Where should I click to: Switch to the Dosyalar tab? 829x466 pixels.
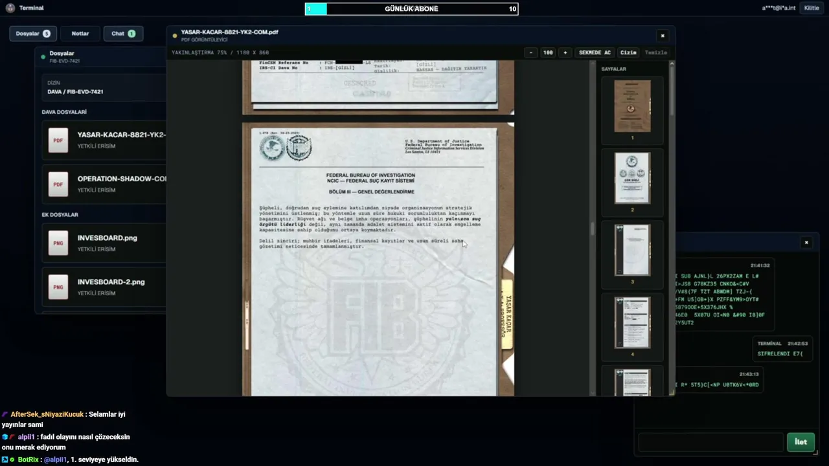click(x=33, y=34)
